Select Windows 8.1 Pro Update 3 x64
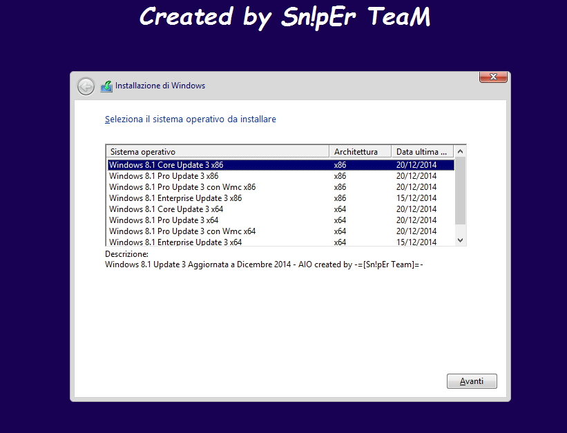 tap(281, 220)
